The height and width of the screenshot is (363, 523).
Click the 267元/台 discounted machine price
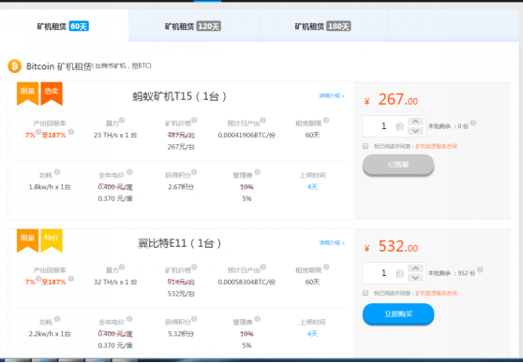[x=181, y=147]
